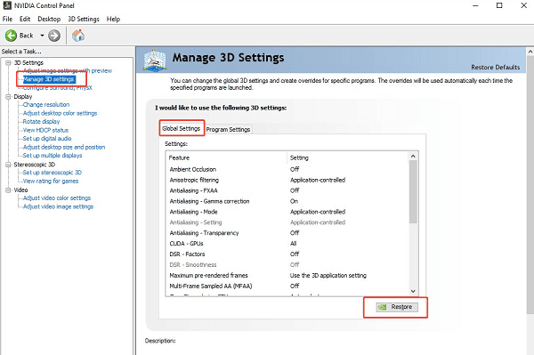534x355 pixels.
Task: Select the Ambient Occlusion feature row
Action: pyautogui.click(x=287, y=169)
